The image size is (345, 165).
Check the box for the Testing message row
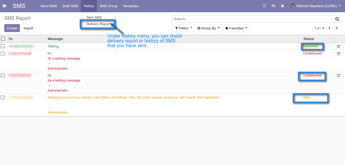point(3,46)
